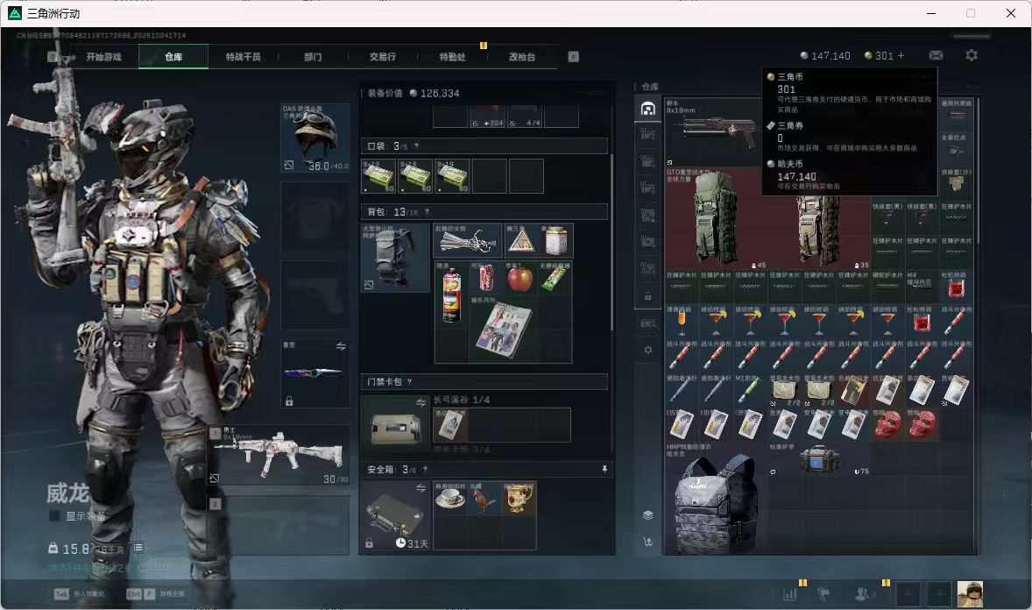Open the weight details list icon beside 15.8
The image size is (1032, 610).
tap(138, 548)
